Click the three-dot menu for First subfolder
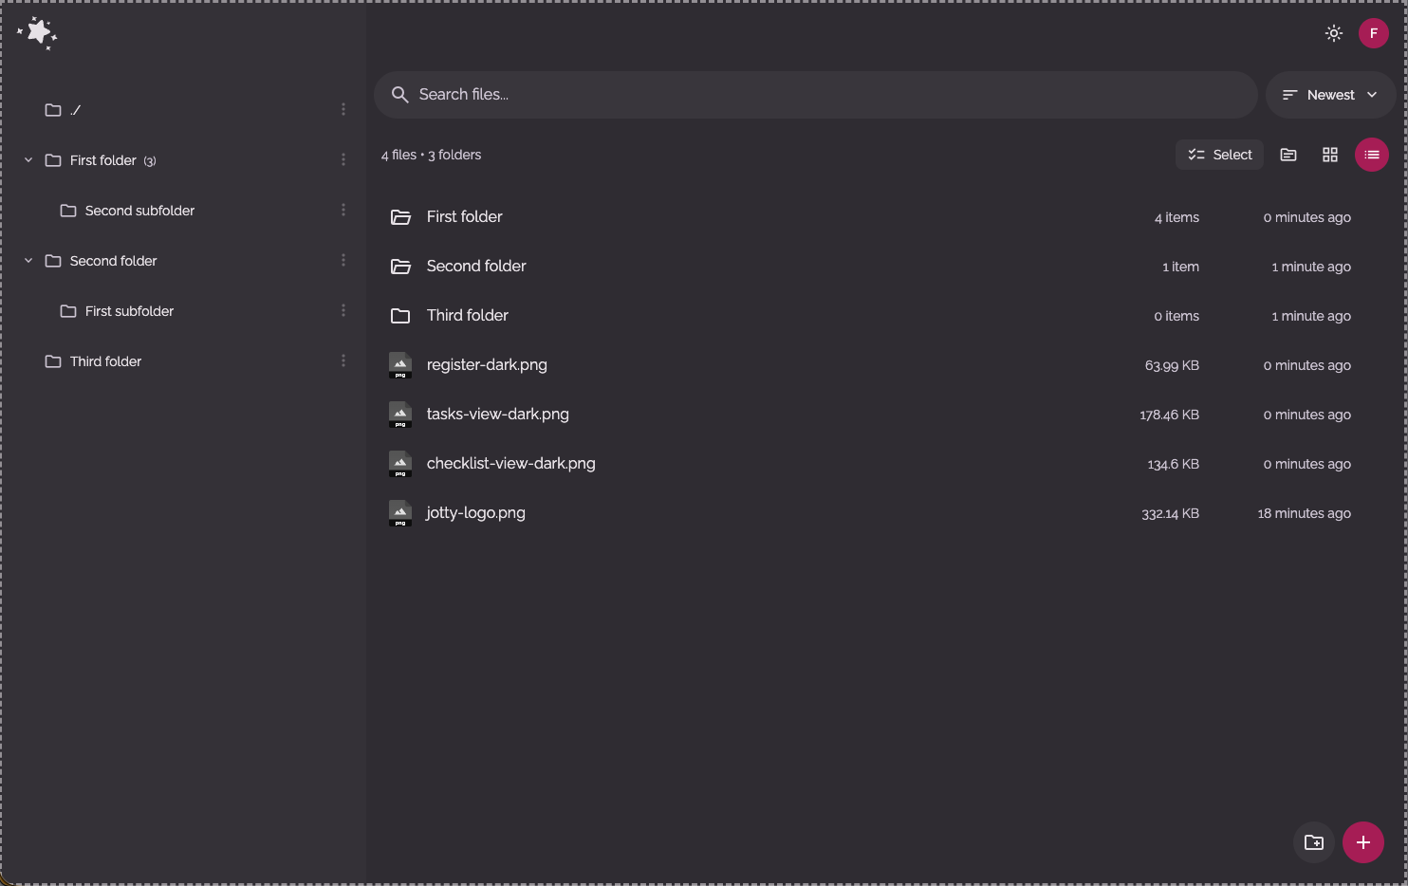 [x=343, y=311]
